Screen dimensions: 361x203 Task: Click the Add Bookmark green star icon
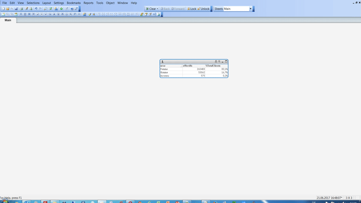(61, 9)
